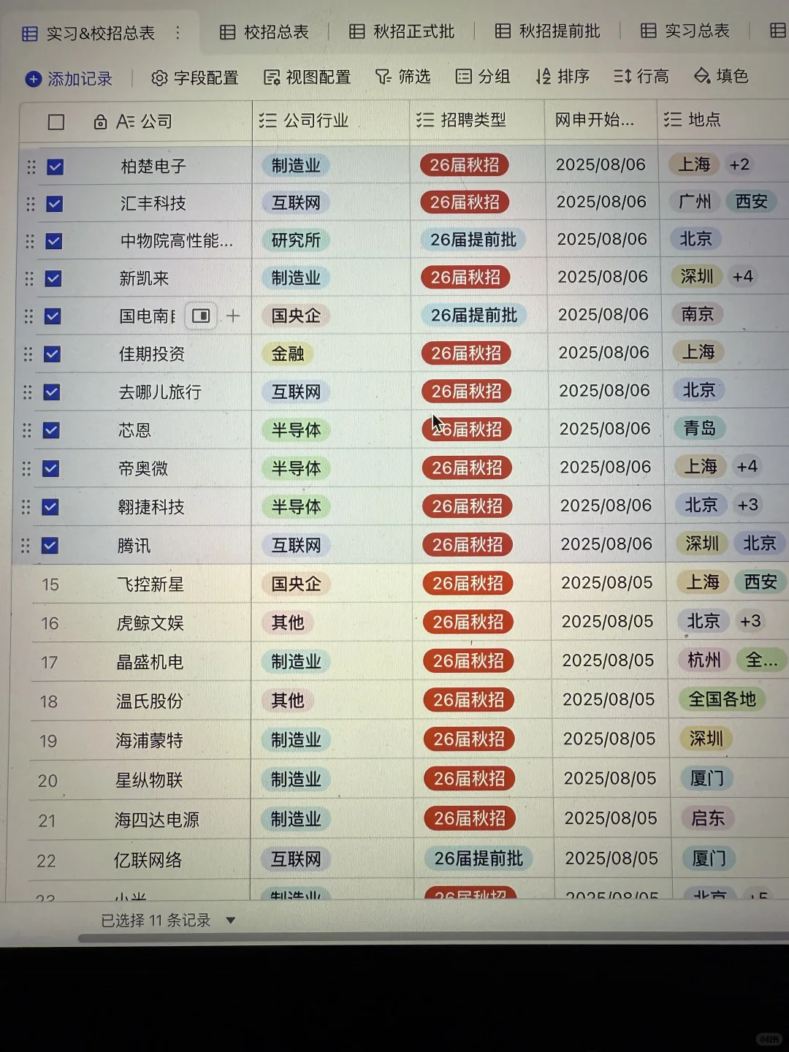Open the 排序 sort tool
Screen dimensions: 789x1052
pos(563,76)
